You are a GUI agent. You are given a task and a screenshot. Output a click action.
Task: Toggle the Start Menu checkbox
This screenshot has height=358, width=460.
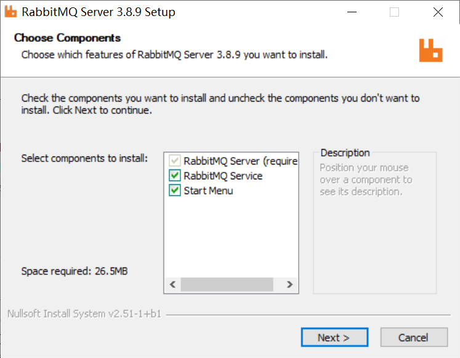175,190
